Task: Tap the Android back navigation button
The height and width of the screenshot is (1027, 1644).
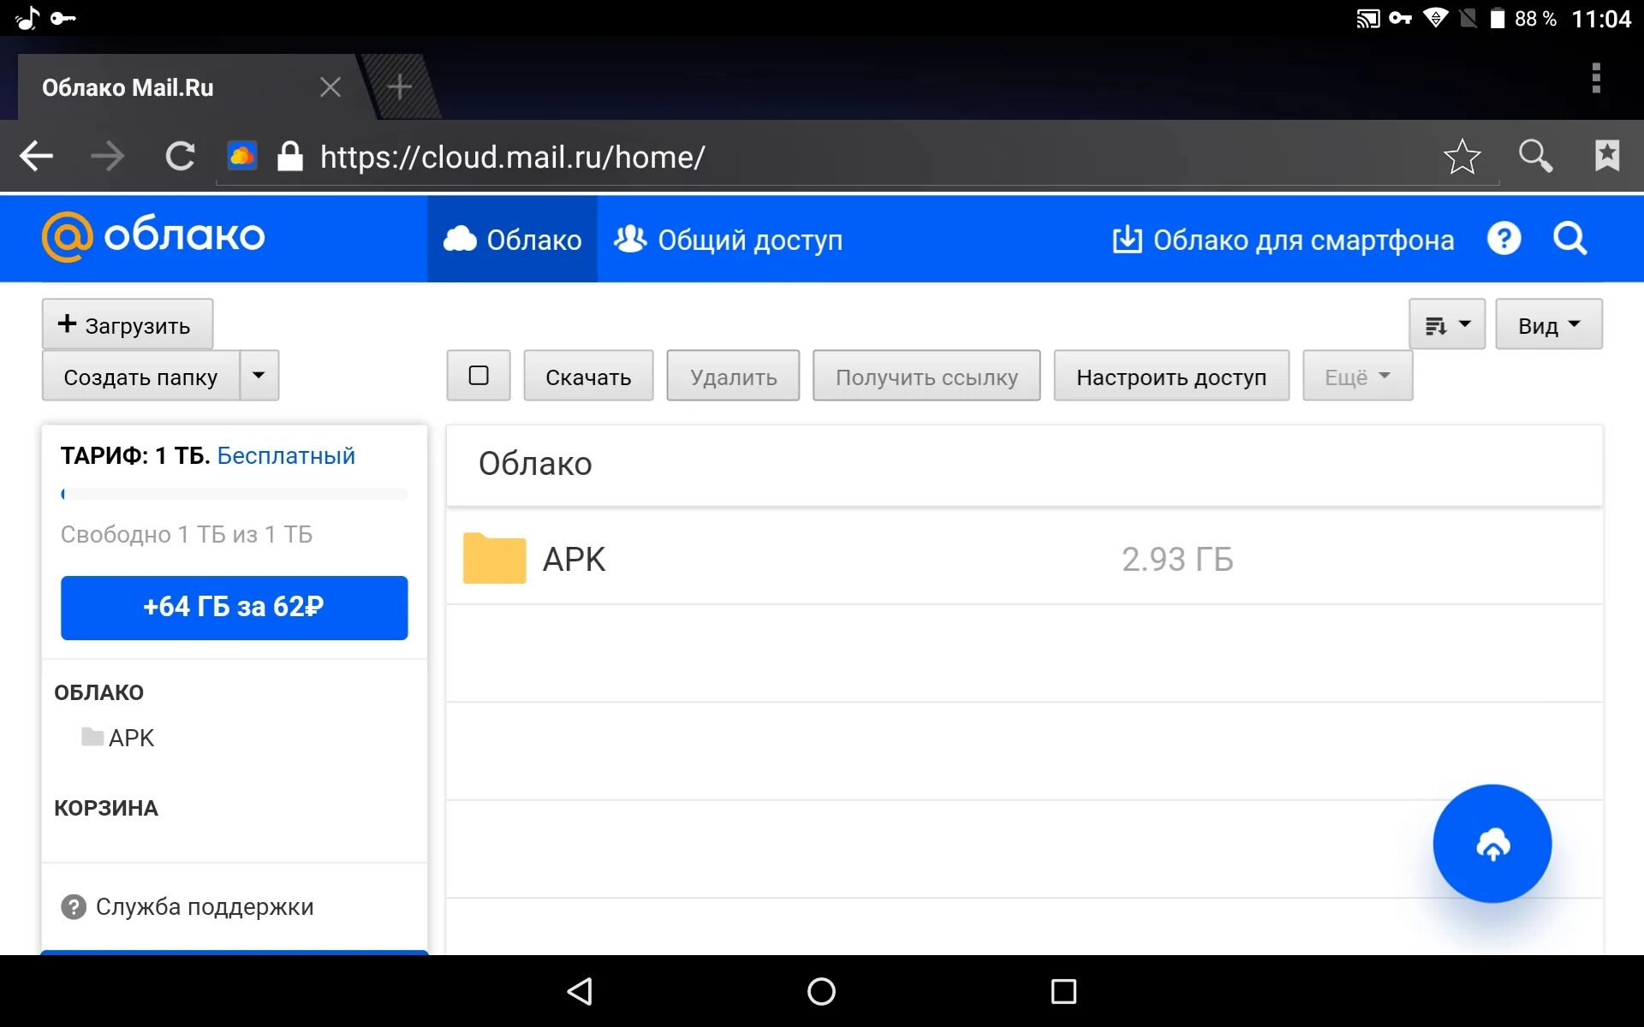Action: click(581, 991)
